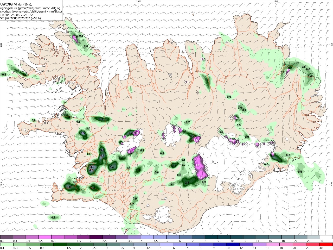Pick the pale green 0.1–0.3 legend swatch
Viewport: 333px width, 250px height.
7,244
